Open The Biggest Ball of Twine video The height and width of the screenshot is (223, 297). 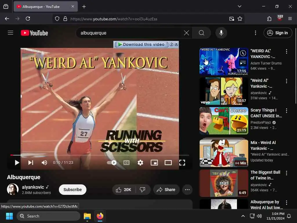coord(224,183)
